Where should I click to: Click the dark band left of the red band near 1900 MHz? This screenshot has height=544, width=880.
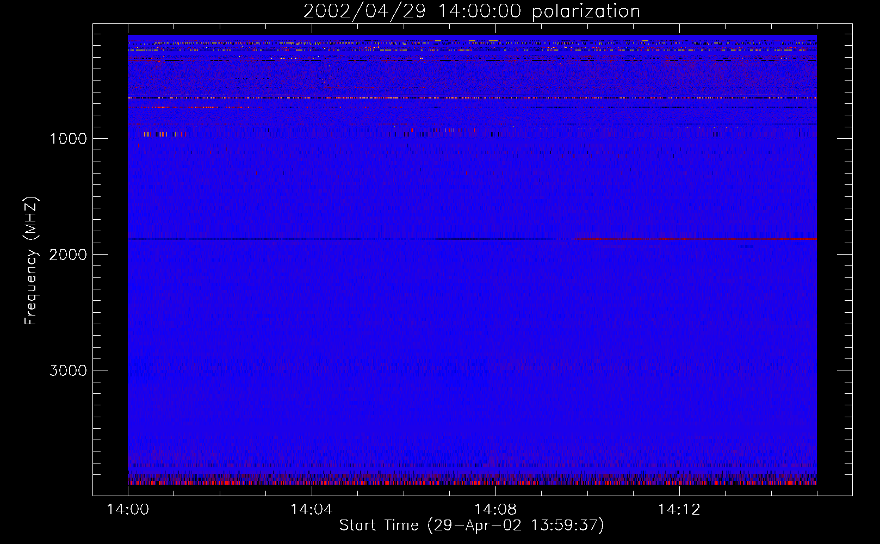point(340,239)
